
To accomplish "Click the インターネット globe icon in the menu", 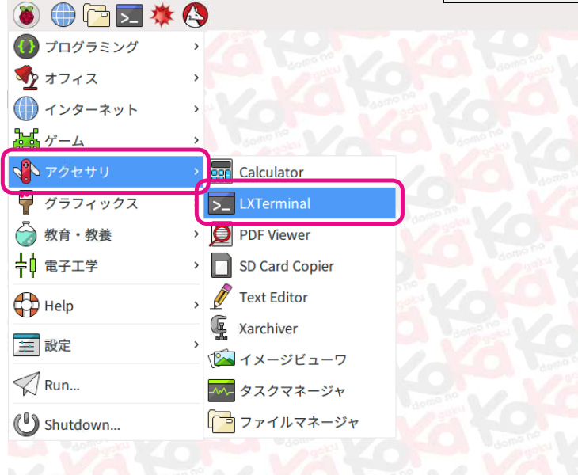I will (26, 109).
